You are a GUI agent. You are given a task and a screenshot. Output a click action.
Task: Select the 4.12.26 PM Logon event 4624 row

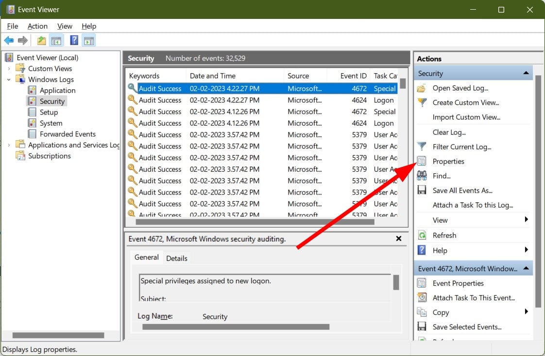coord(262,123)
